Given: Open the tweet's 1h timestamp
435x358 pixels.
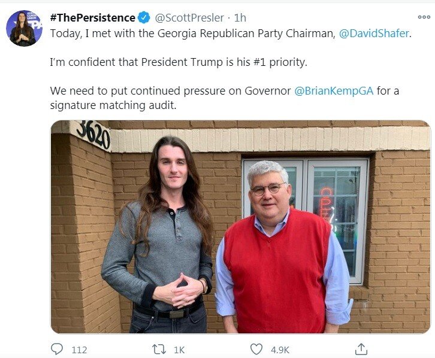Looking at the screenshot, I should [x=240, y=18].
